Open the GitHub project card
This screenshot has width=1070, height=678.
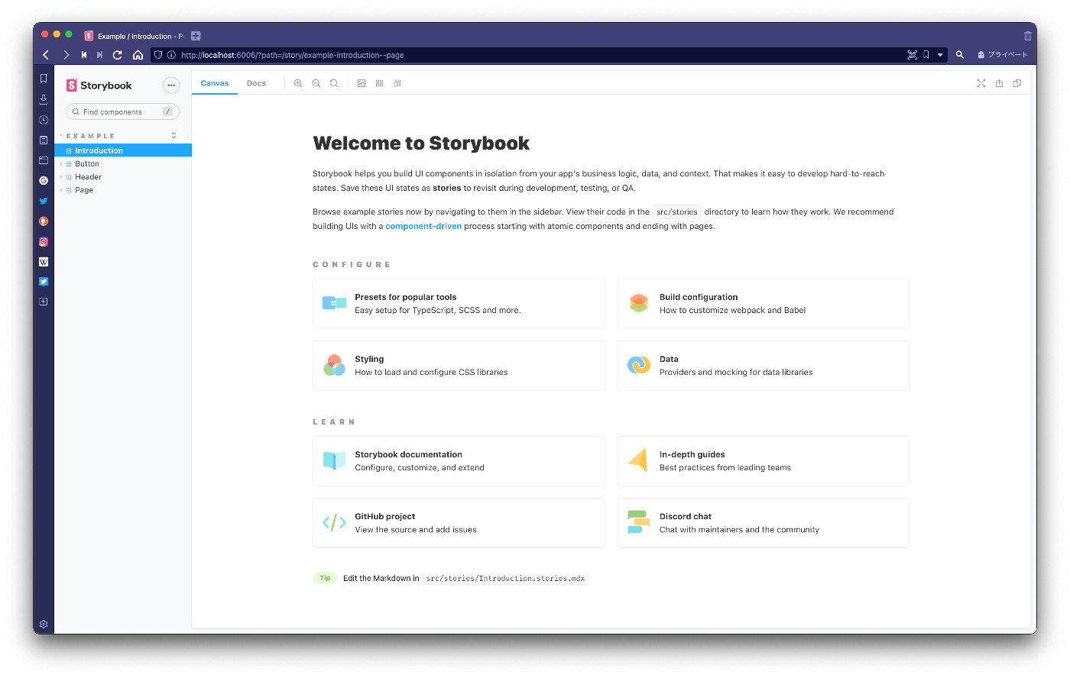click(x=459, y=523)
